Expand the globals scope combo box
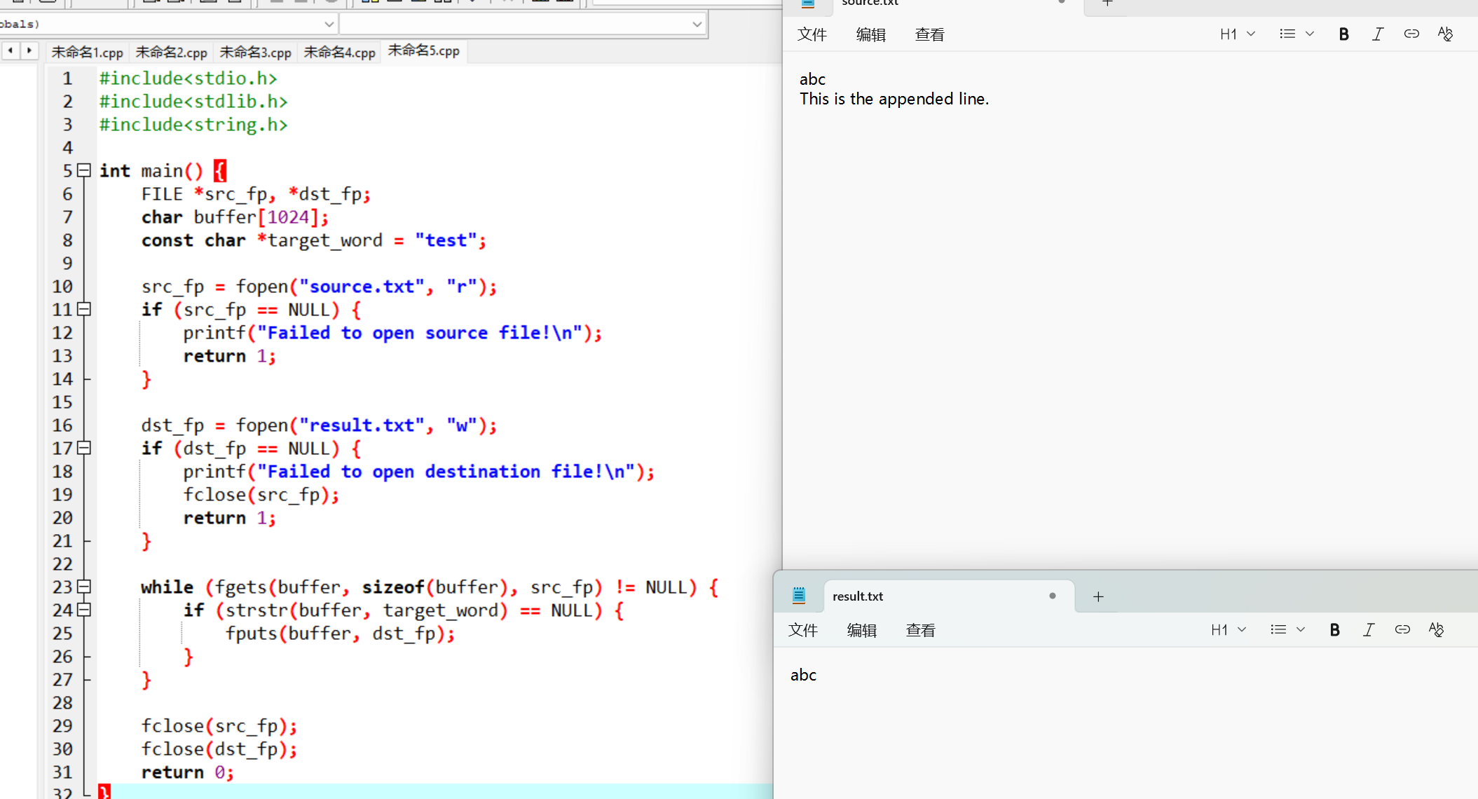 point(329,24)
